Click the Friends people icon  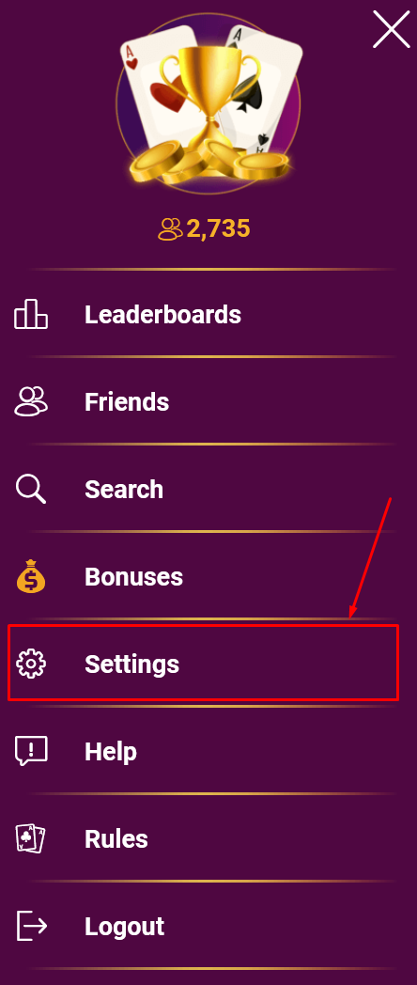tap(31, 400)
